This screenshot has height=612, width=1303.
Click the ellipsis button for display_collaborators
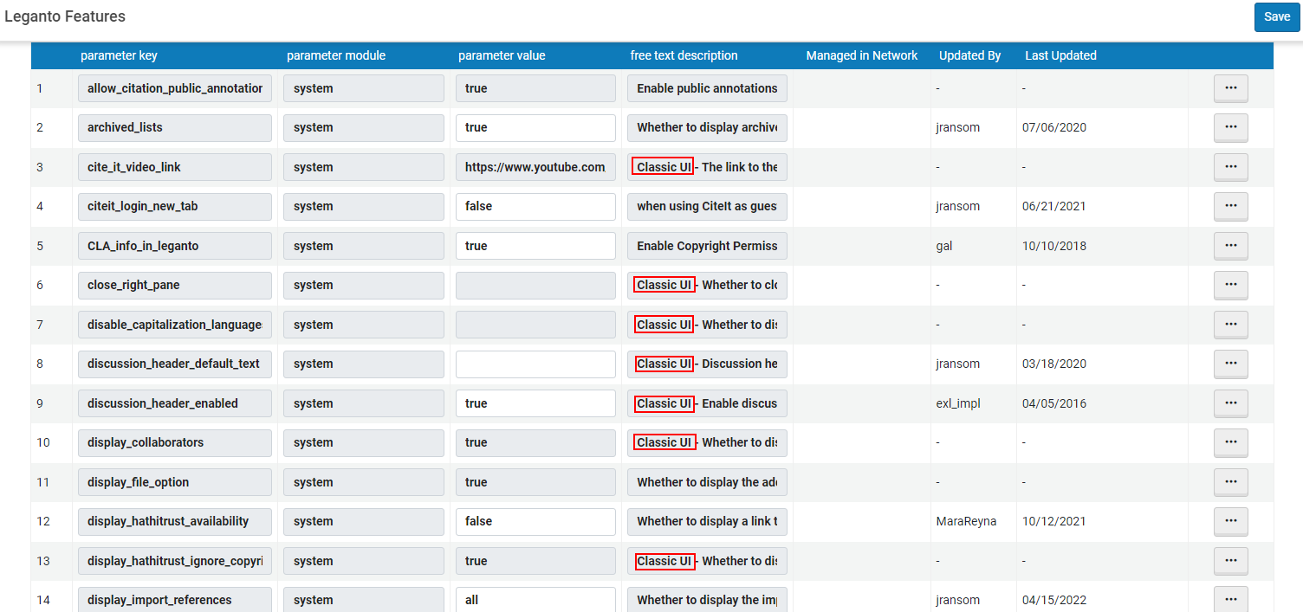tap(1230, 442)
